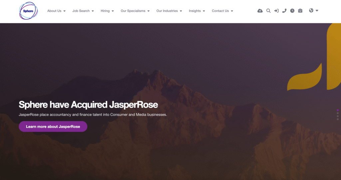The width and height of the screenshot is (341, 180).
Task: Open the Our Industries menu
Action: [x=167, y=11]
